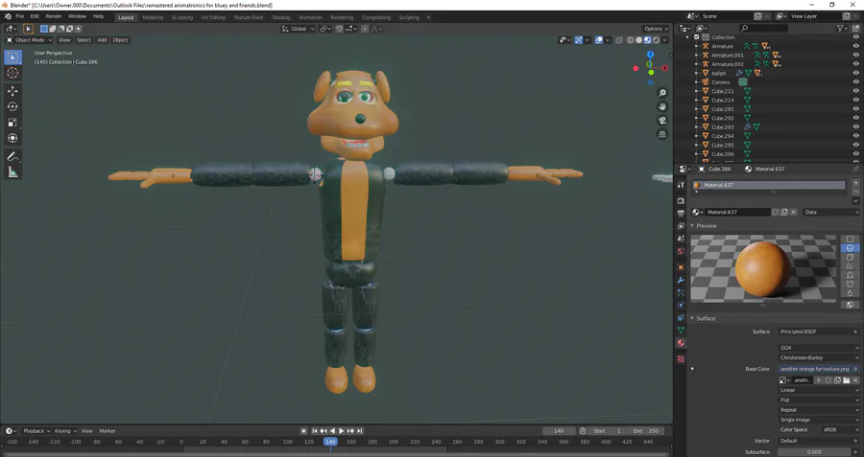The image size is (864, 457).
Task: Toggle X-Ray in viewport header
Action: click(619, 40)
